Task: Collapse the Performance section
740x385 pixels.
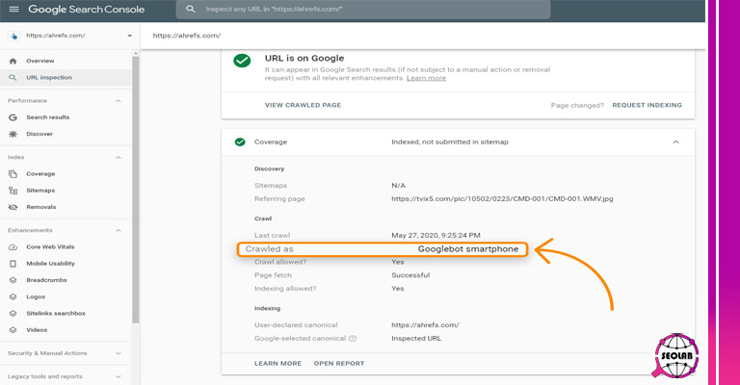Action: [118, 101]
